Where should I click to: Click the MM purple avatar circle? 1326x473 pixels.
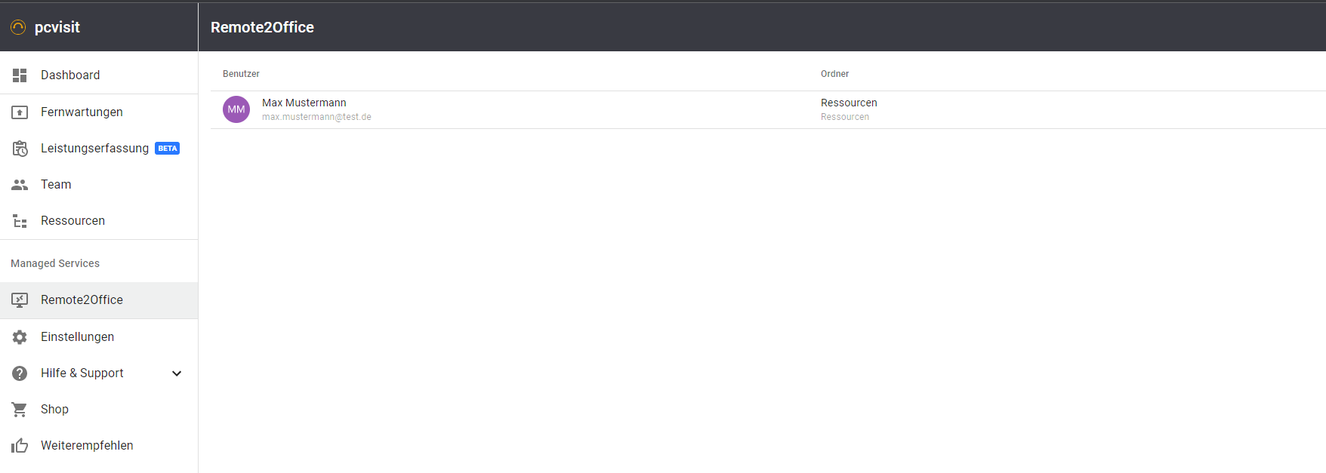point(236,109)
